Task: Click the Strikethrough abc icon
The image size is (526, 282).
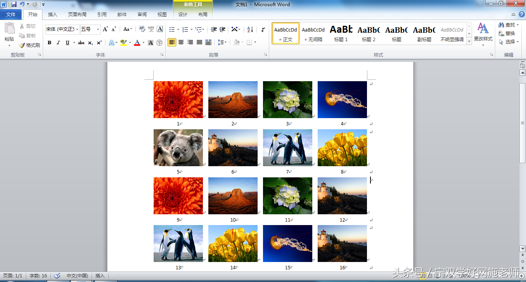Action: (x=81, y=43)
